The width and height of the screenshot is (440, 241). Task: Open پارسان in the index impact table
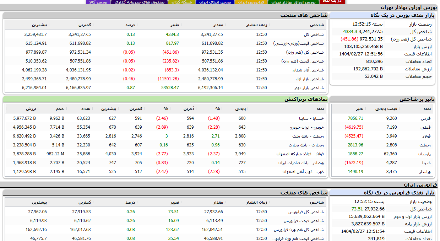point(424,154)
